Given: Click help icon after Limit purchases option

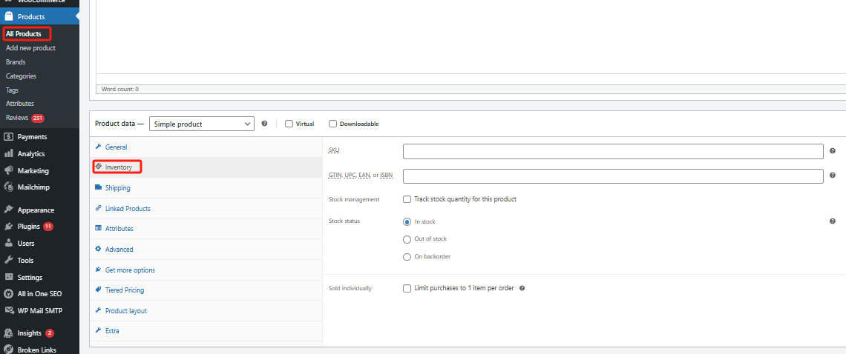Looking at the screenshot, I should 522,288.
